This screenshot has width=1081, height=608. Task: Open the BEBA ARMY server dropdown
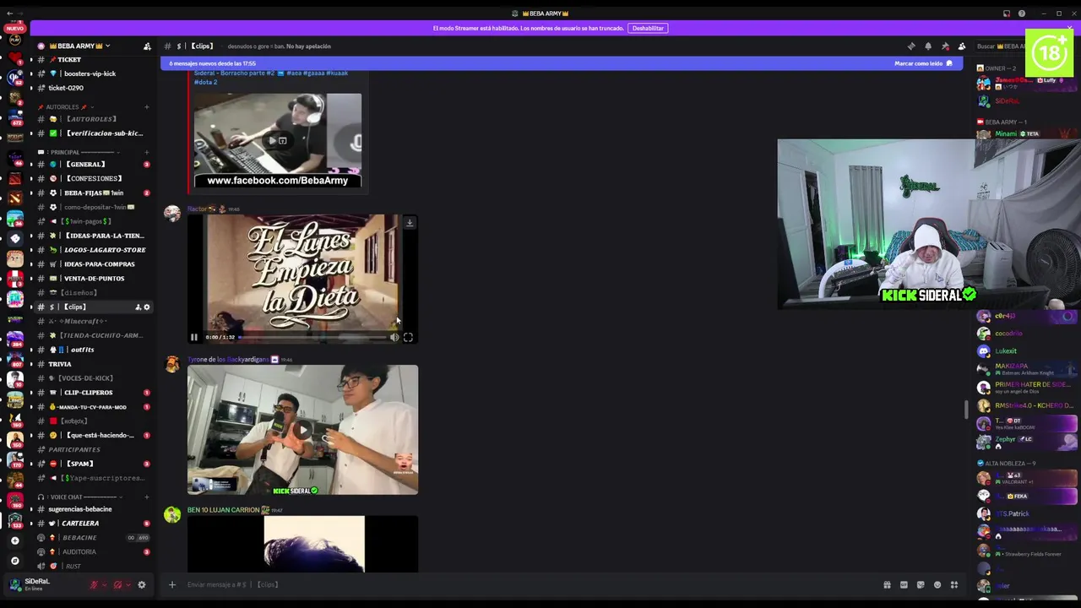click(80, 46)
